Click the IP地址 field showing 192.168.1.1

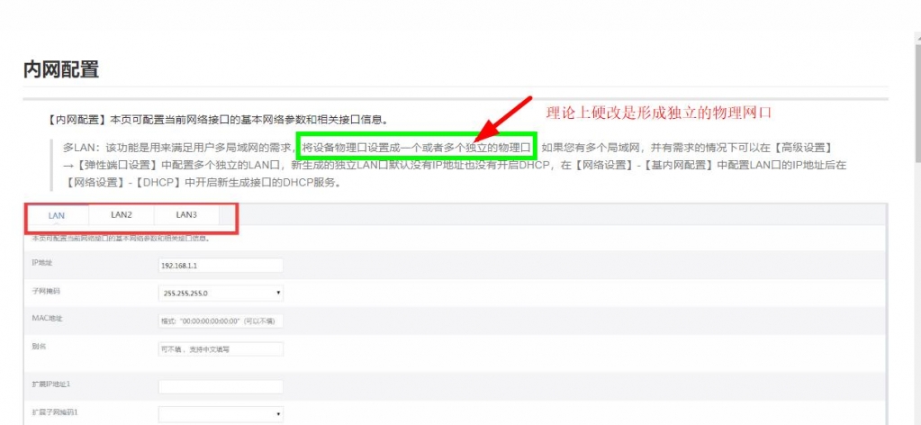[x=221, y=266]
